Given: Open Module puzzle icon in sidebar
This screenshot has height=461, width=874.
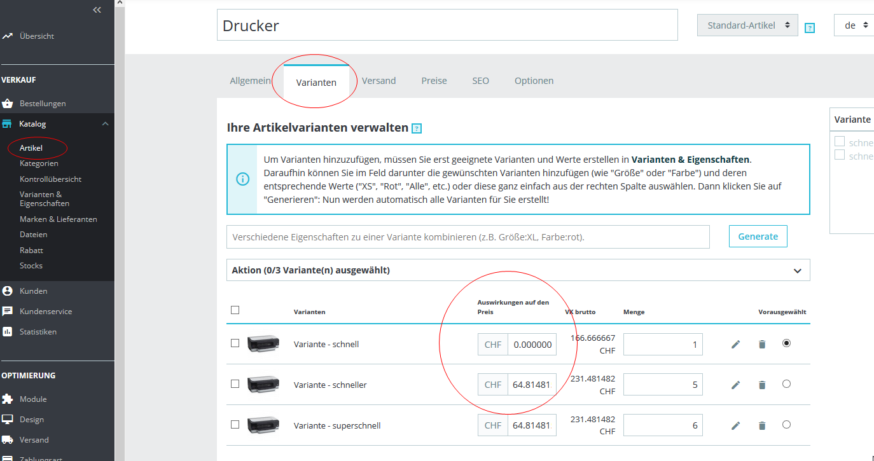Looking at the screenshot, I should point(8,399).
